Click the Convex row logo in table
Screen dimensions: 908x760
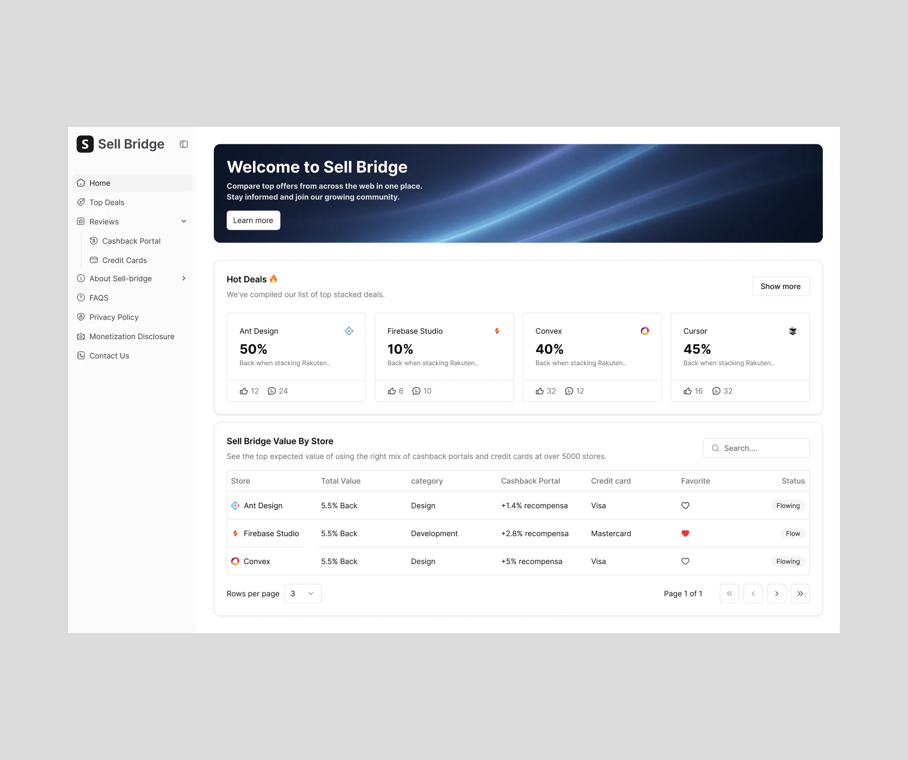point(235,561)
